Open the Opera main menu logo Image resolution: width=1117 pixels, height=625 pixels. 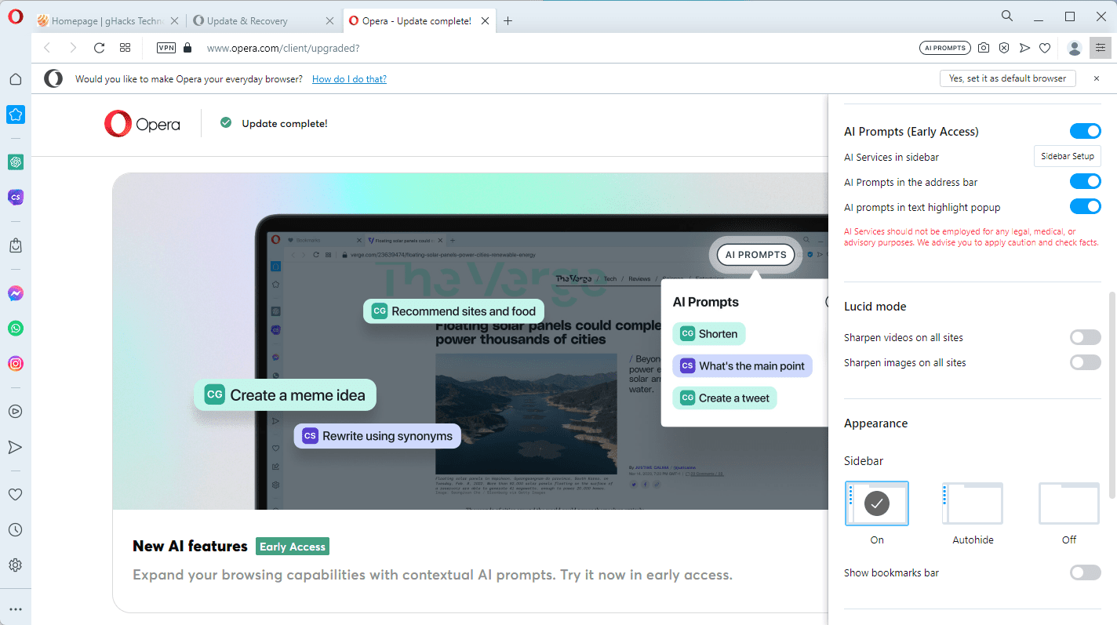tap(15, 17)
